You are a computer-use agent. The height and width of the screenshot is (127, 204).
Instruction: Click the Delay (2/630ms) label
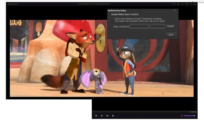[x=121, y=27]
